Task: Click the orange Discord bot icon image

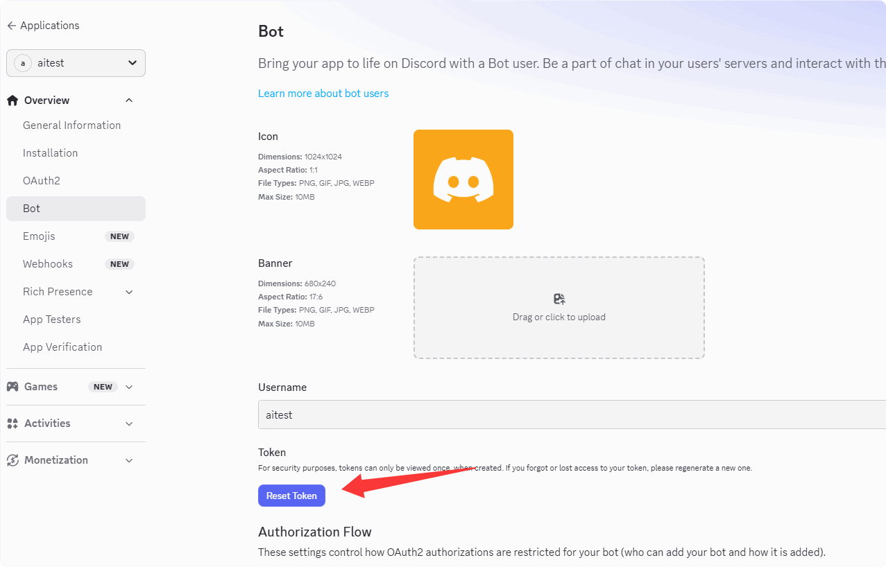Action: [x=463, y=180]
